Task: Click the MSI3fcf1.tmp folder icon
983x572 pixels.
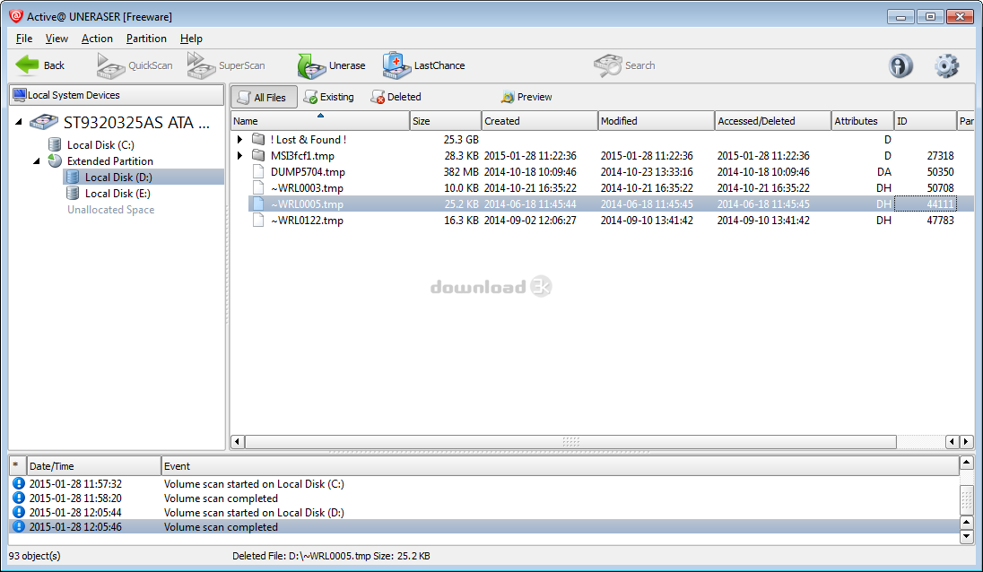Action: tap(258, 155)
